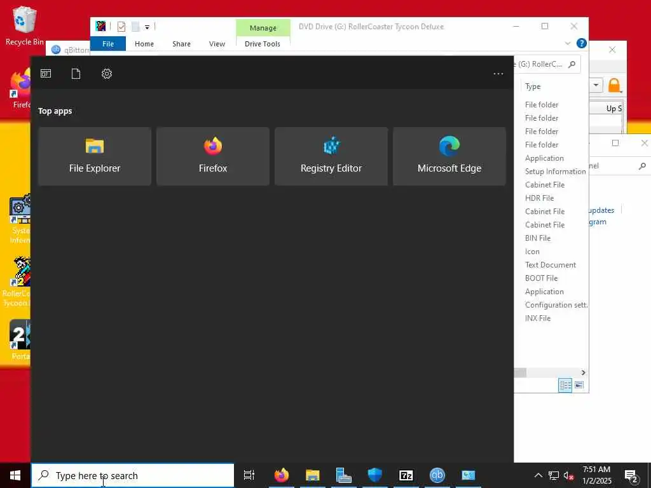Open the Windows Start button
The height and width of the screenshot is (488, 651).
pos(15,475)
